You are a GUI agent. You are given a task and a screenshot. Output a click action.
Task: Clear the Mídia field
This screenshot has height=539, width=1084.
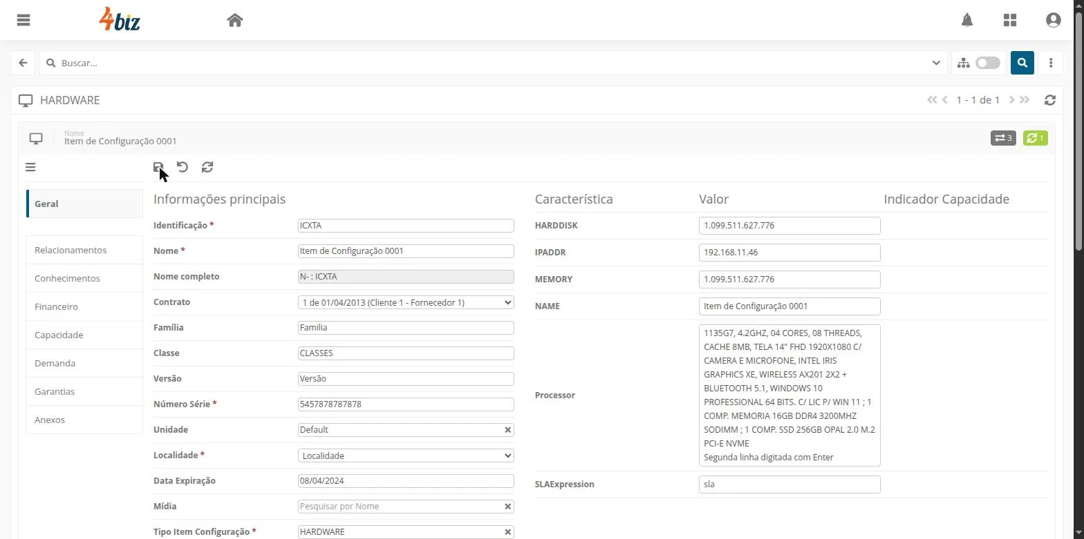[x=507, y=507]
